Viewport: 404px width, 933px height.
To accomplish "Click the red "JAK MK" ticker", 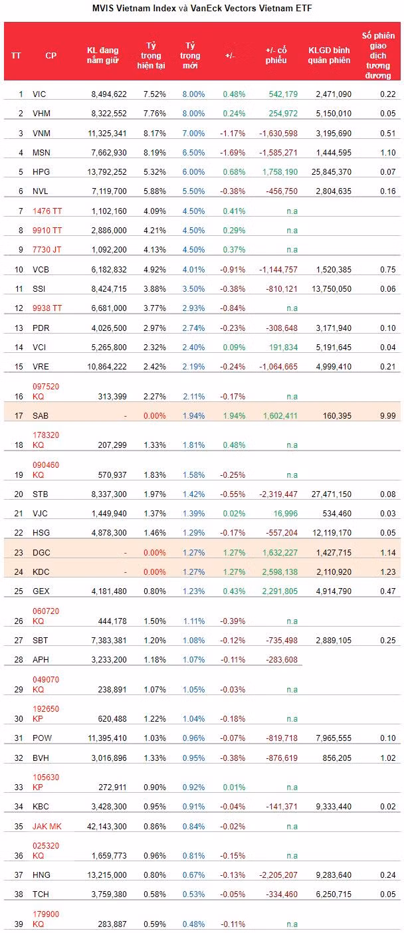I will pos(47,826).
